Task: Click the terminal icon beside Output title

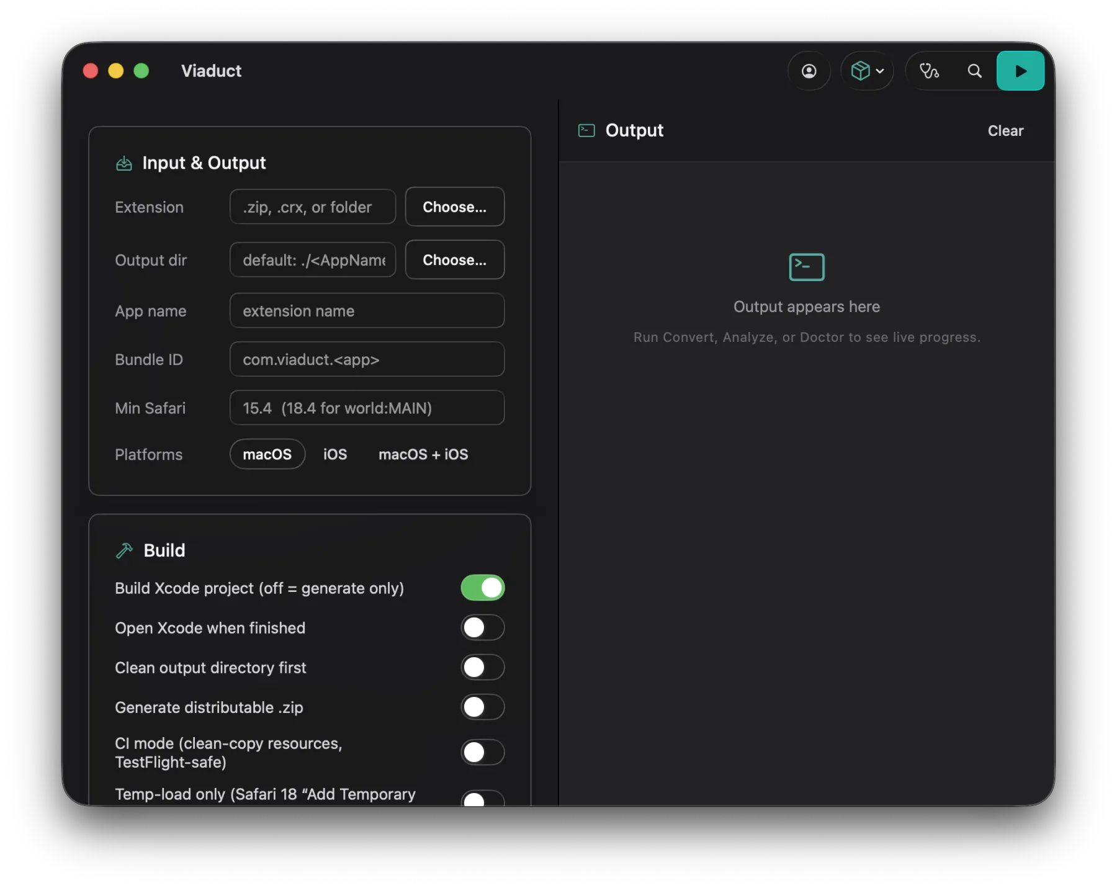Action: coord(586,130)
